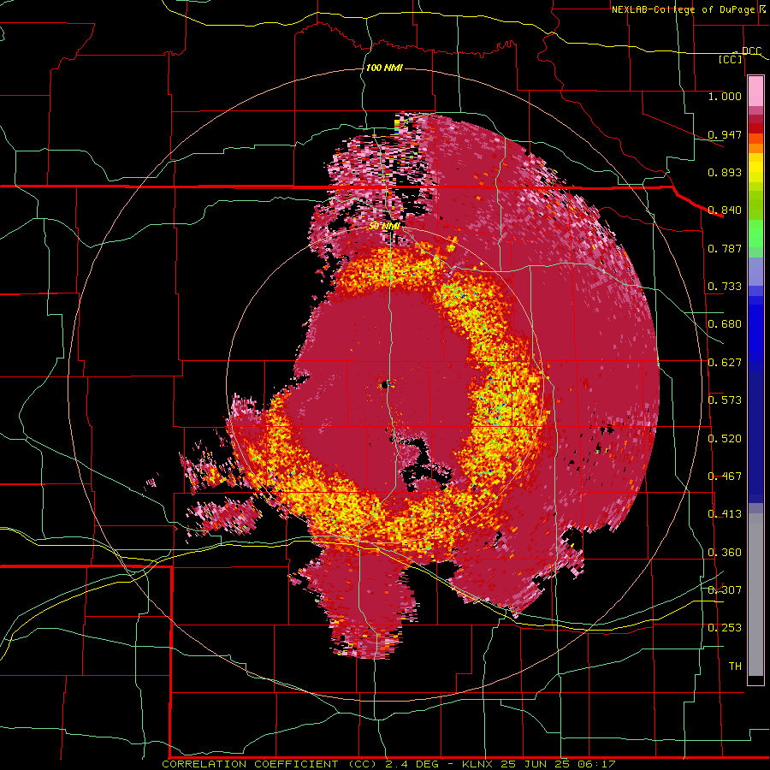Click the 0.253 scale value

coord(725,628)
